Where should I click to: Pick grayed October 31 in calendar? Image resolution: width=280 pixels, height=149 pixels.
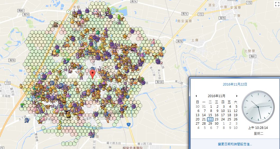(x=204, y=106)
